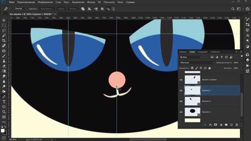Hide the Эллипс 1 layer

[181, 112]
